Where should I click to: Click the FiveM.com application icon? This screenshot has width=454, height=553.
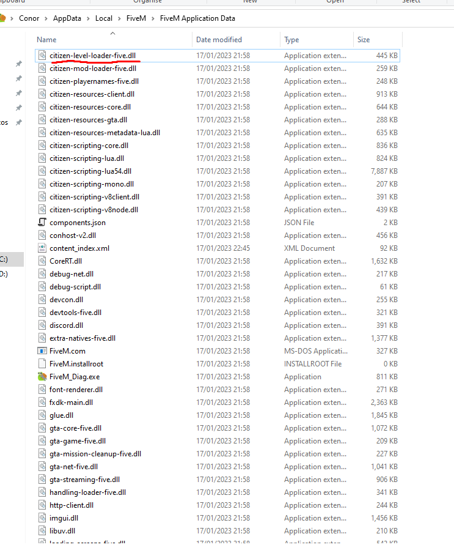(x=42, y=351)
